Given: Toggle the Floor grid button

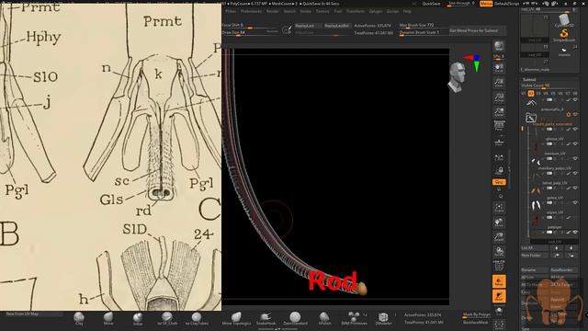Looking at the screenshot, I should [x=499, y=142].
